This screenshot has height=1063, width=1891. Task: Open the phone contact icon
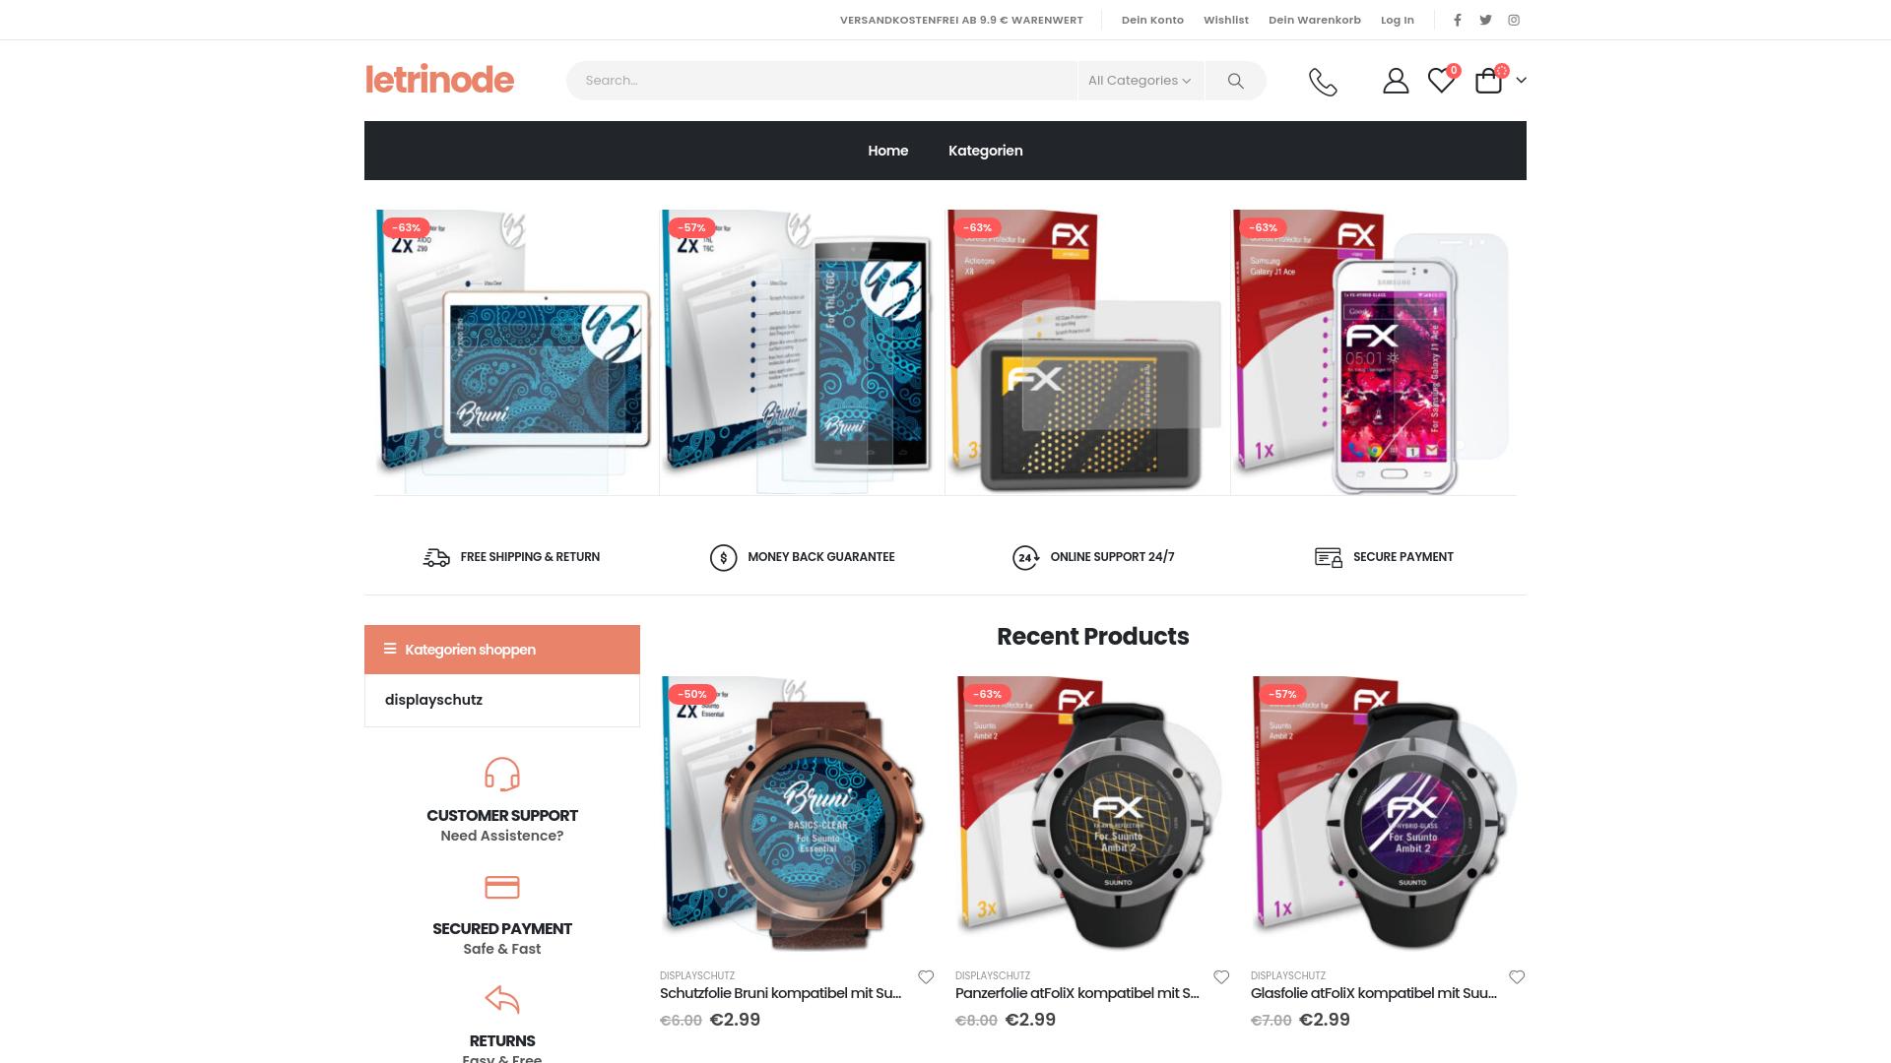pyautogui.click(x=1323, y=82)
